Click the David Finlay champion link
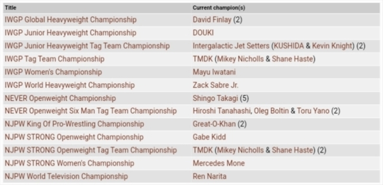This screenshot has height=185, width=383. coord(212,20)
